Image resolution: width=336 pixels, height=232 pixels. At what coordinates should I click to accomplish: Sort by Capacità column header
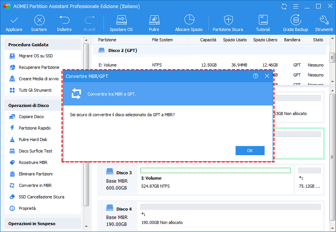[x=208, y=40]
